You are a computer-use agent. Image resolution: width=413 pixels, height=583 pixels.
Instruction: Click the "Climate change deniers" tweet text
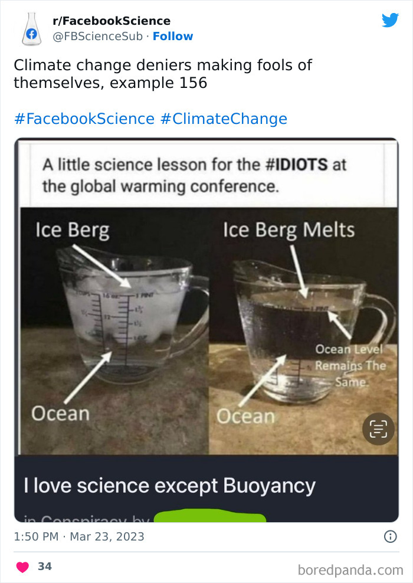point(163,74)
